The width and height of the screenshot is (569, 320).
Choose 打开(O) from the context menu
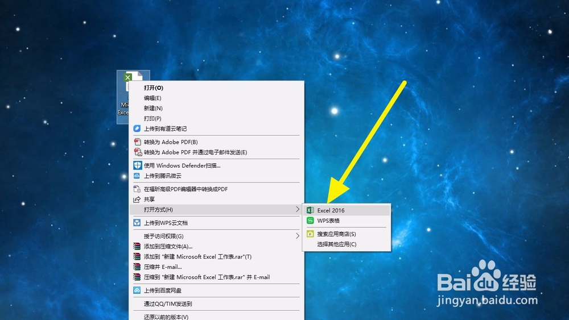pyautogui.click(x=216, y=88)
